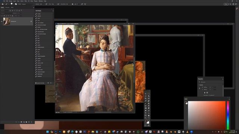Screen dimensions: 239x134
Task: Hide the Background layer with the eye icon
Action: pos(1,22)
